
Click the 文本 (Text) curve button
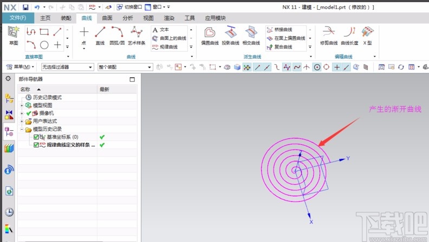161,30
